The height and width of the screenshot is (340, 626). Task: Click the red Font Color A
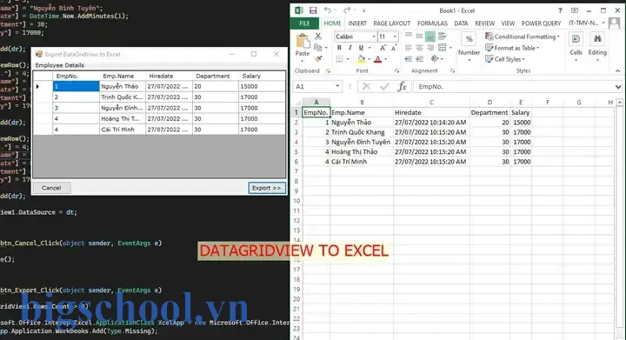click(x=377, y=59)
